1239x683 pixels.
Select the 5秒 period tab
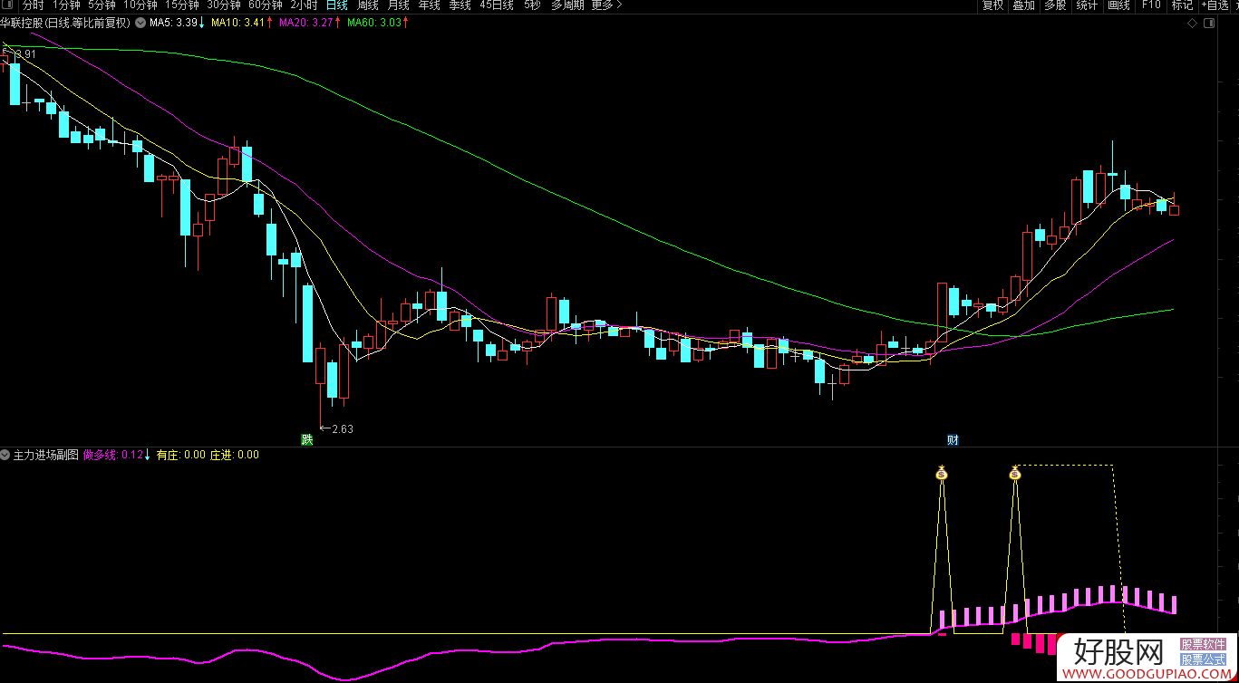(x=532, y=5)
